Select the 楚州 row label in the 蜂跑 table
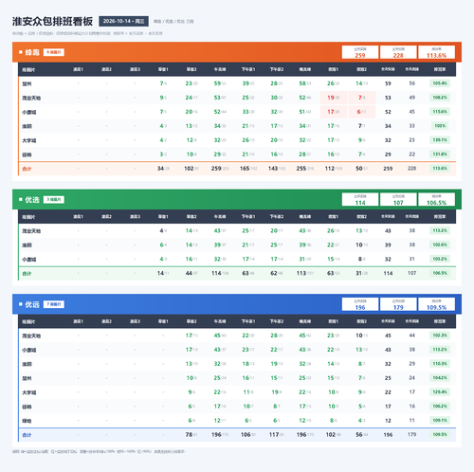474x472 pixels. (x=27, y=83)
